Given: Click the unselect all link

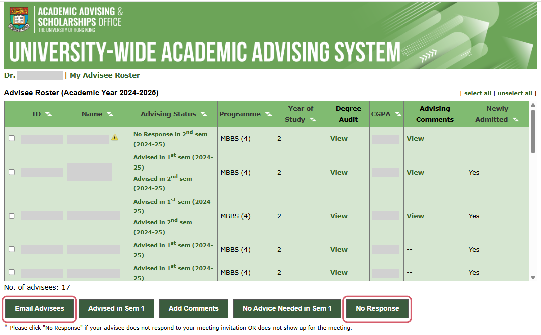Looking at the screenshot, I should [515, 93].
